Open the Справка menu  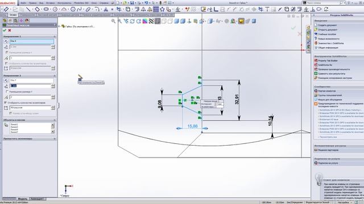pyautogui.click(x=104, y=3)
